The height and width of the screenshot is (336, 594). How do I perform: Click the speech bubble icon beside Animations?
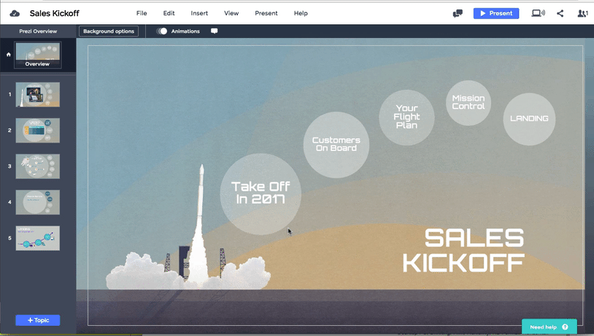(214, 31)
